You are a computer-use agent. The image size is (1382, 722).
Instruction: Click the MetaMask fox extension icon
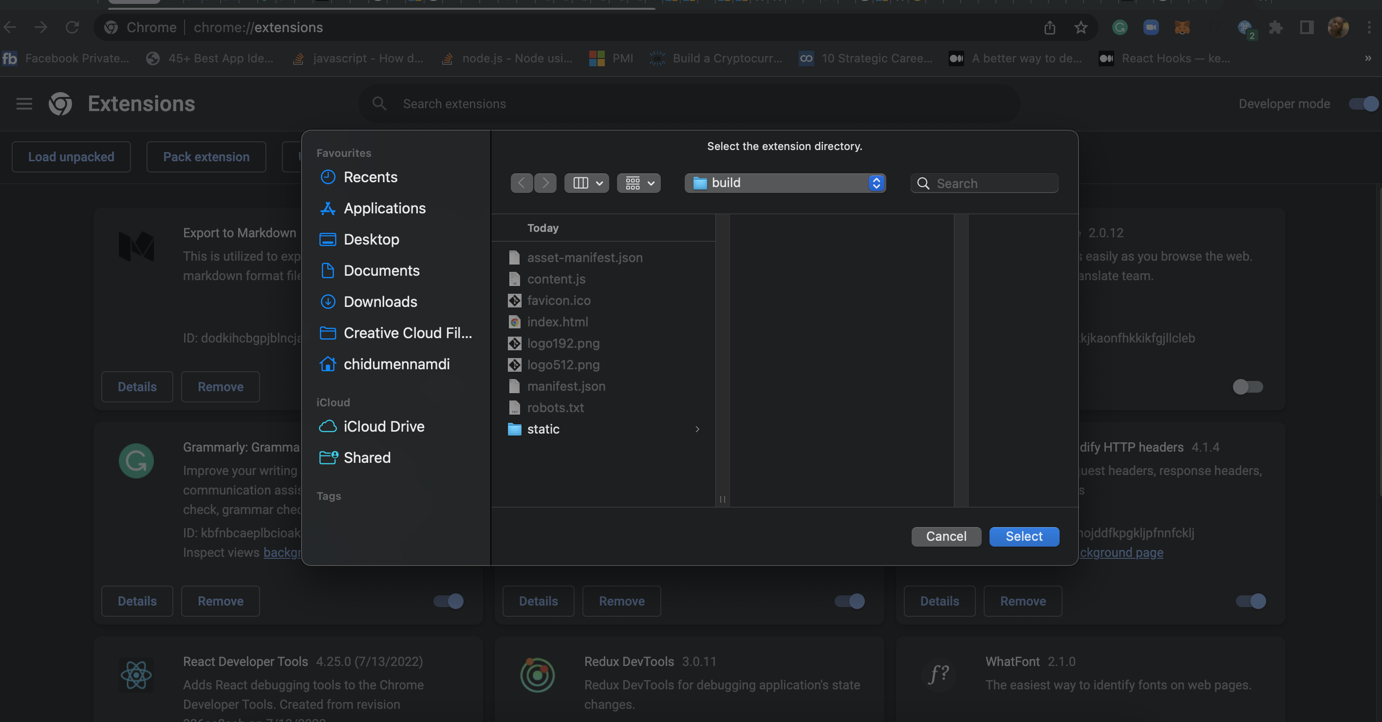coord(1182,27)
